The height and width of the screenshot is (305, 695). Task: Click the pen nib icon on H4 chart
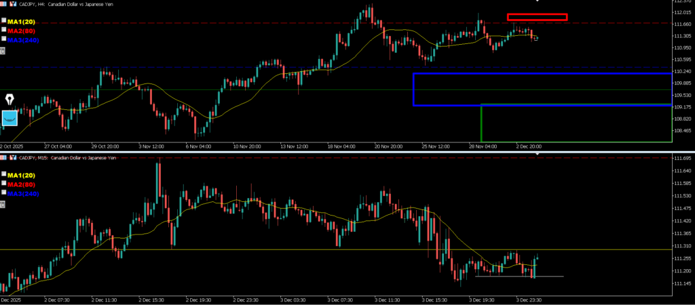[10, 100]
